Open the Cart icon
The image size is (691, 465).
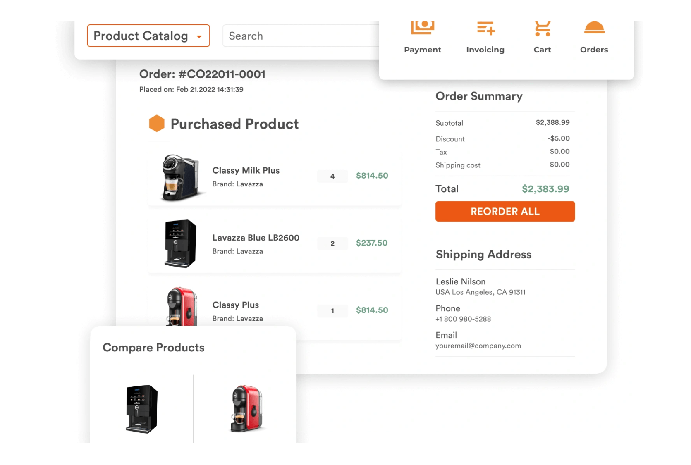[x=542, y=29]
